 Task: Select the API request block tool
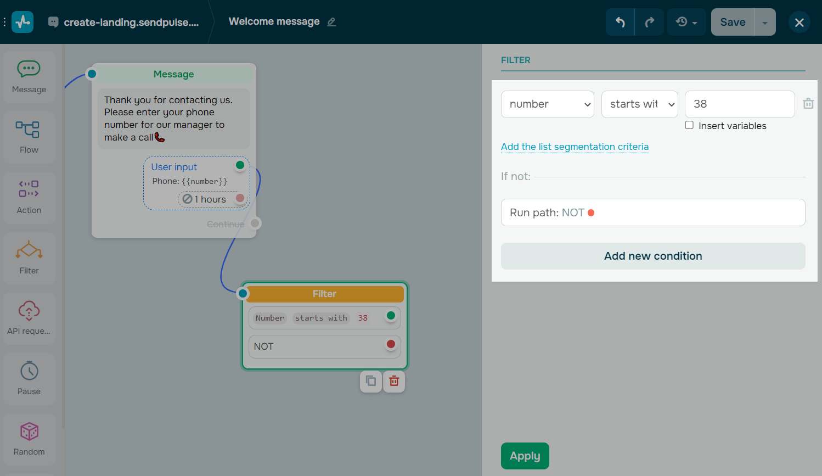tap(29, 318)
